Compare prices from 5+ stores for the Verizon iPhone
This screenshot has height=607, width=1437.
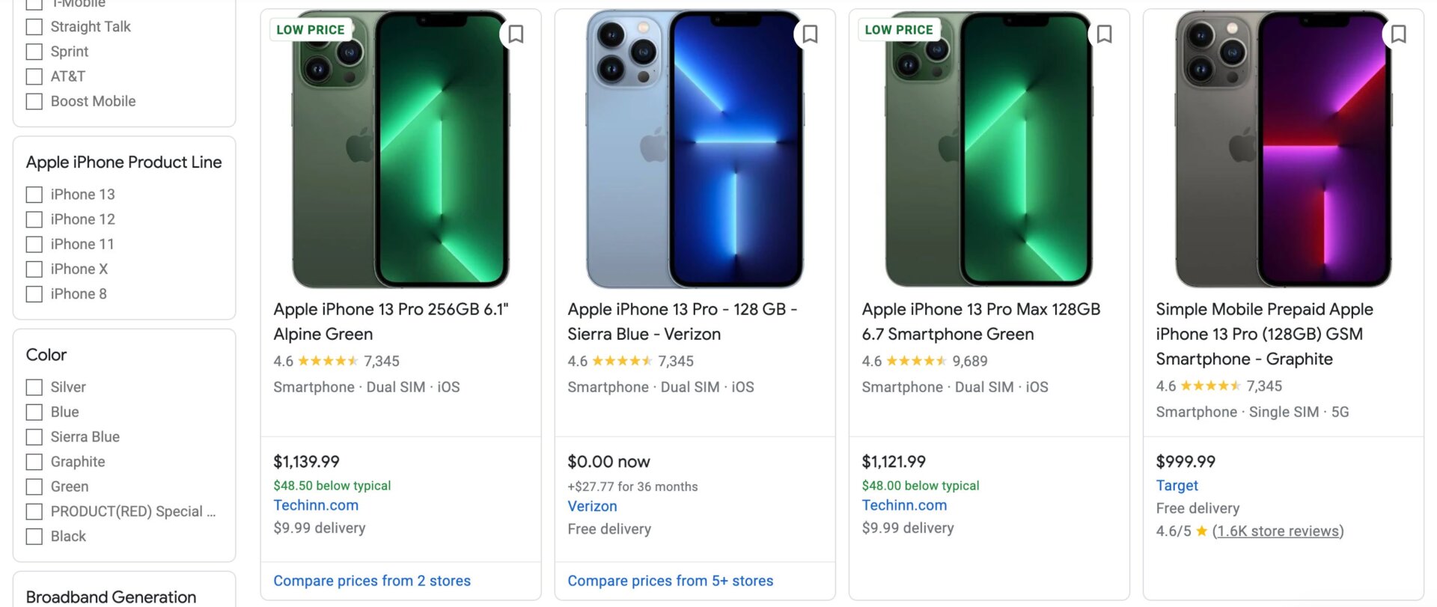coord(670,581)
